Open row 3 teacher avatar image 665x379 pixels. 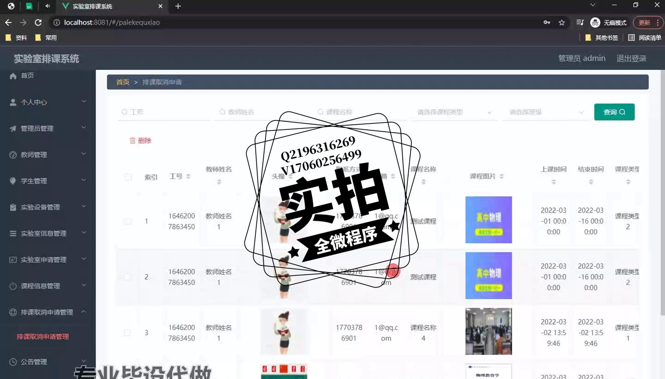point(284,331)
